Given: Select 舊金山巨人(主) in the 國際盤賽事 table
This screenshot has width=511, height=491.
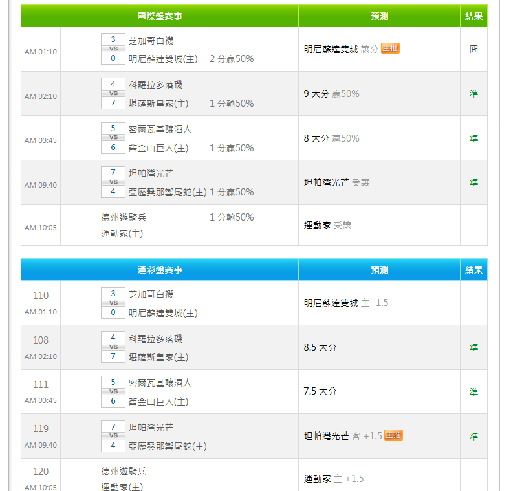Looking at the screenshot, I should (x=158, y=148).
